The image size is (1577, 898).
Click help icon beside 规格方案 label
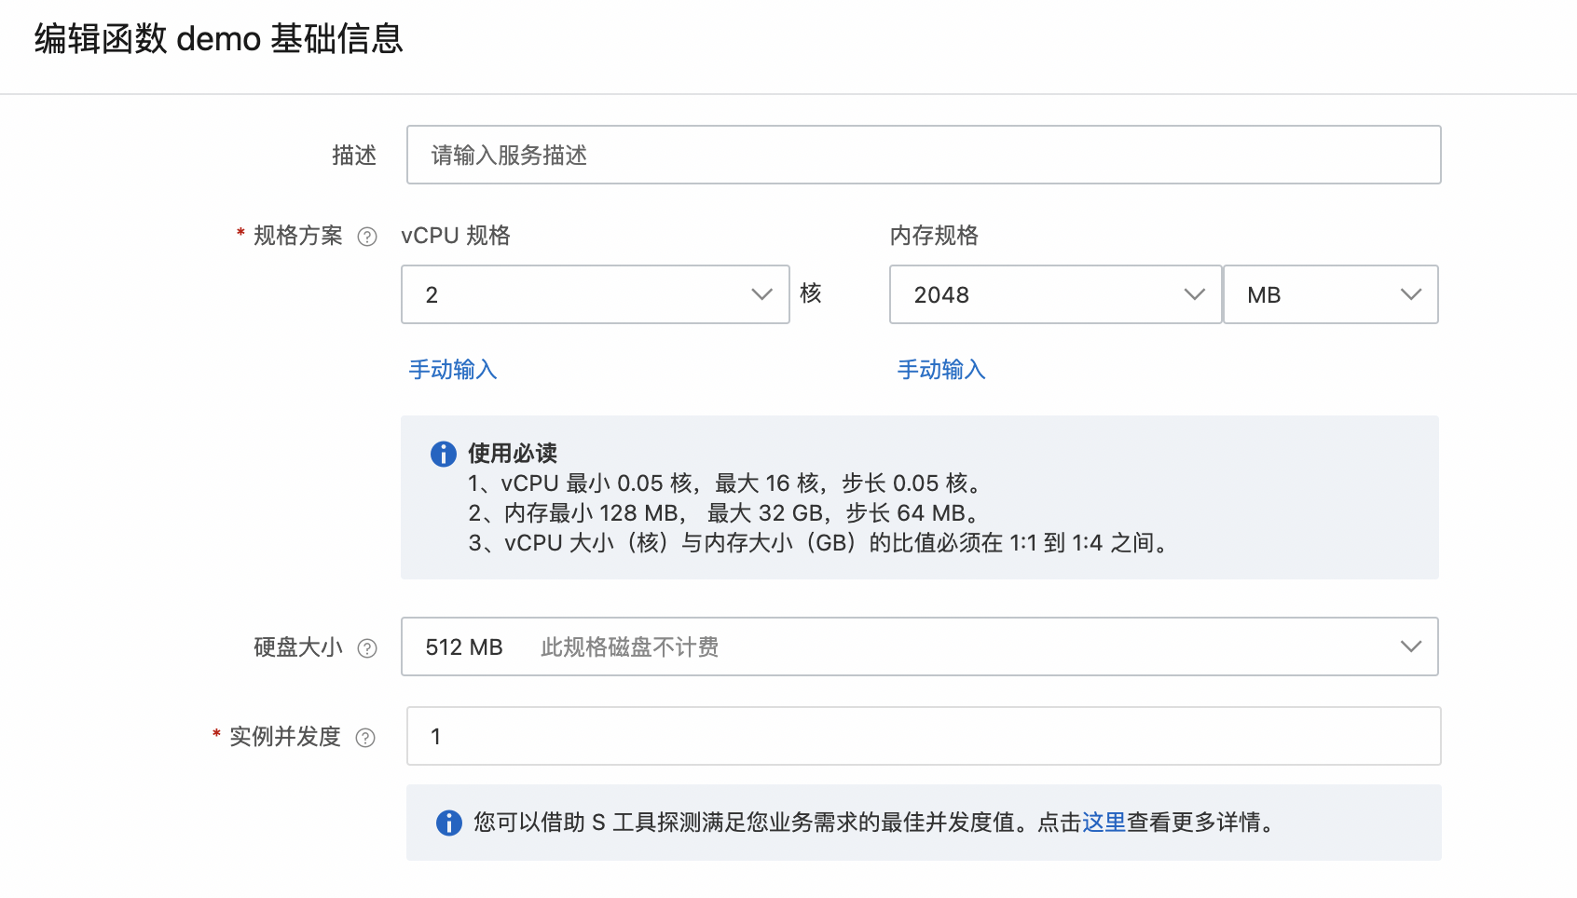pos(367,237)
